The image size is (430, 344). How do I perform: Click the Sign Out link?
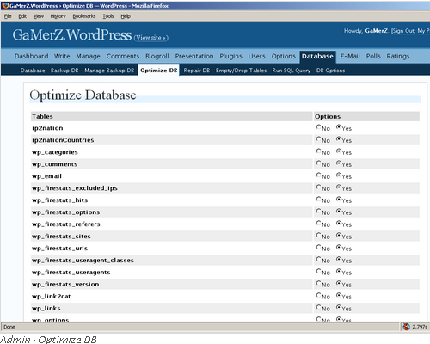(x=403, y=31)
